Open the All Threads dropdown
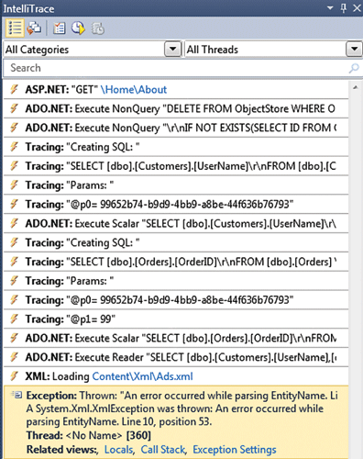 pyautogui.click(x=354, y=50)
